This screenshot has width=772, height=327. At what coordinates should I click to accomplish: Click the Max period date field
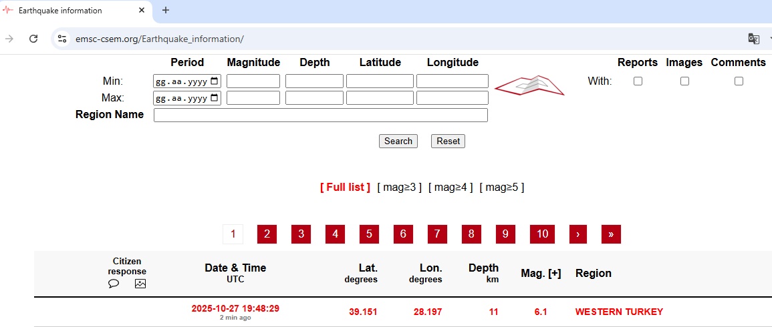coord(187,98)
